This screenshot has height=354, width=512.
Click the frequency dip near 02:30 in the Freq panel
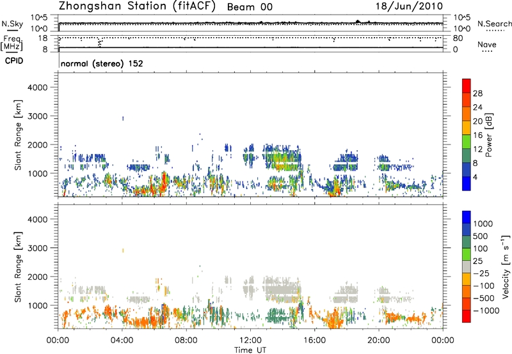coord(100,42)
